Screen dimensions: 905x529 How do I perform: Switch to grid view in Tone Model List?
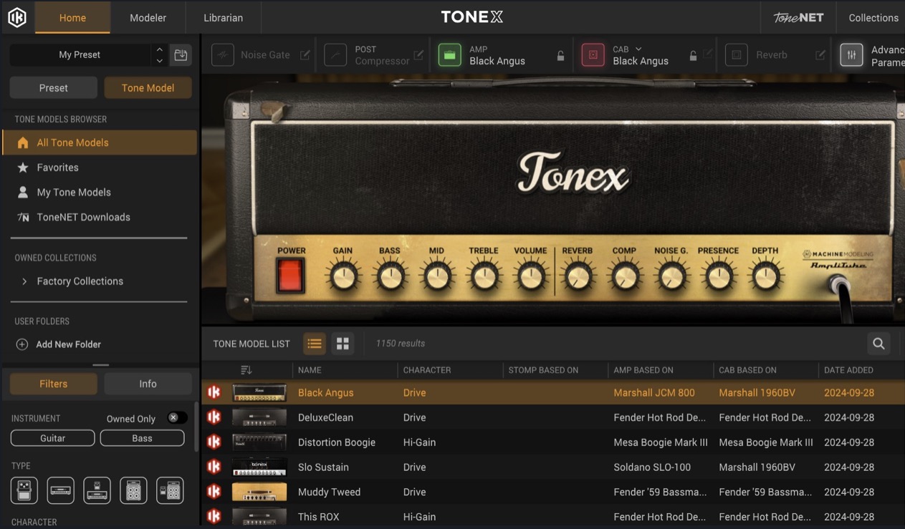[343, 344]
